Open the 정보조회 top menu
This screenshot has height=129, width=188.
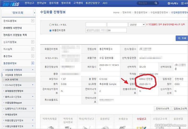[66, 3]
